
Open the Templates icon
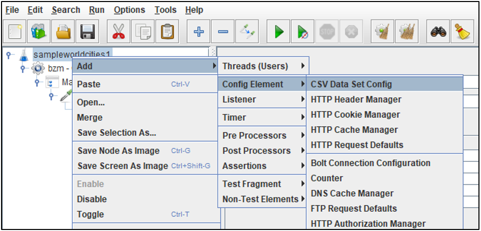[39, 32]
